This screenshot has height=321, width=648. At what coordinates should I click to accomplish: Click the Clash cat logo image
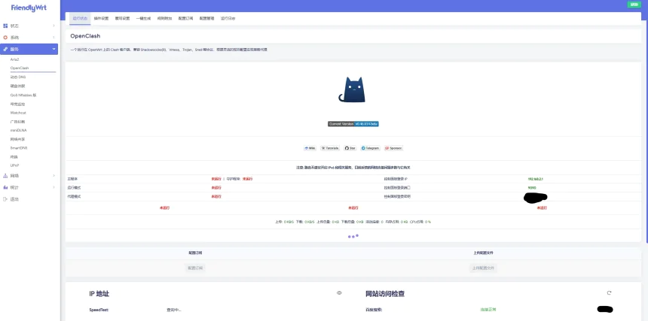click(x=353, y=89)
